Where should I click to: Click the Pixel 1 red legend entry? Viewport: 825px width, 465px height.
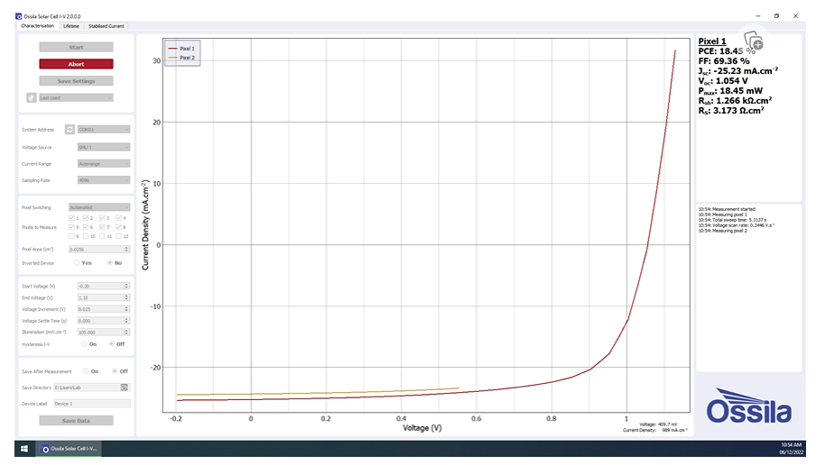coord(181,49)
